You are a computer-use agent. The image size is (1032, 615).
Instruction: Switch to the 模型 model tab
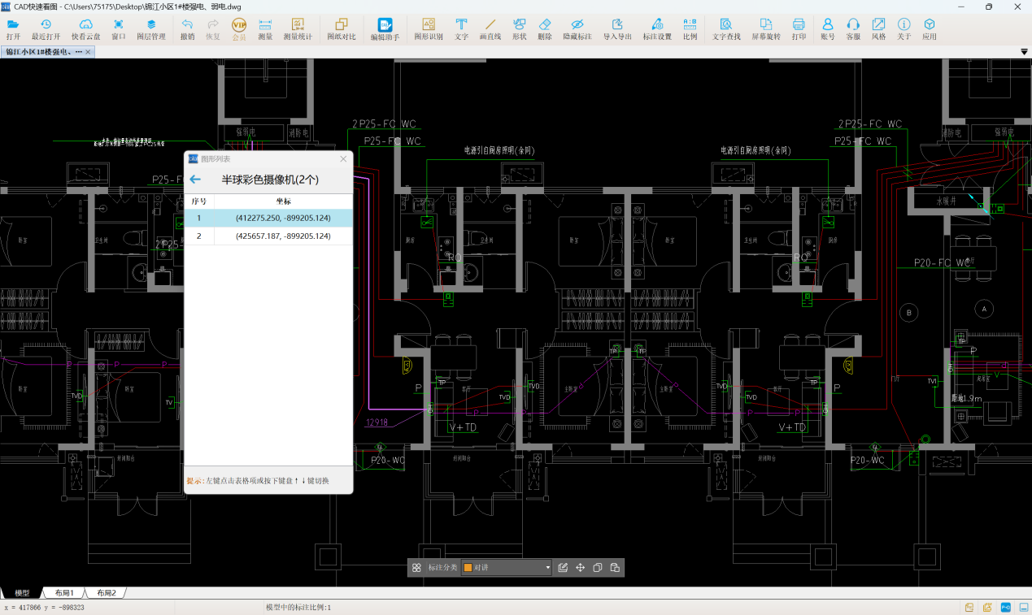tap(22, 593)
